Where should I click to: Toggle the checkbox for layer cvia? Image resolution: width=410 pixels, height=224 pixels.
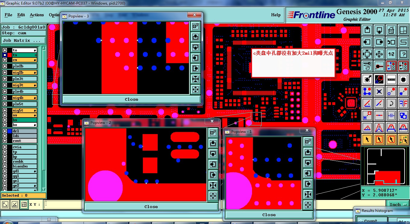tap(5, 147)
